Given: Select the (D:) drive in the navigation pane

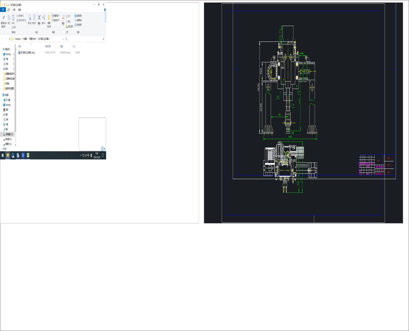Looking at the screenshot, I should (8, 139).
